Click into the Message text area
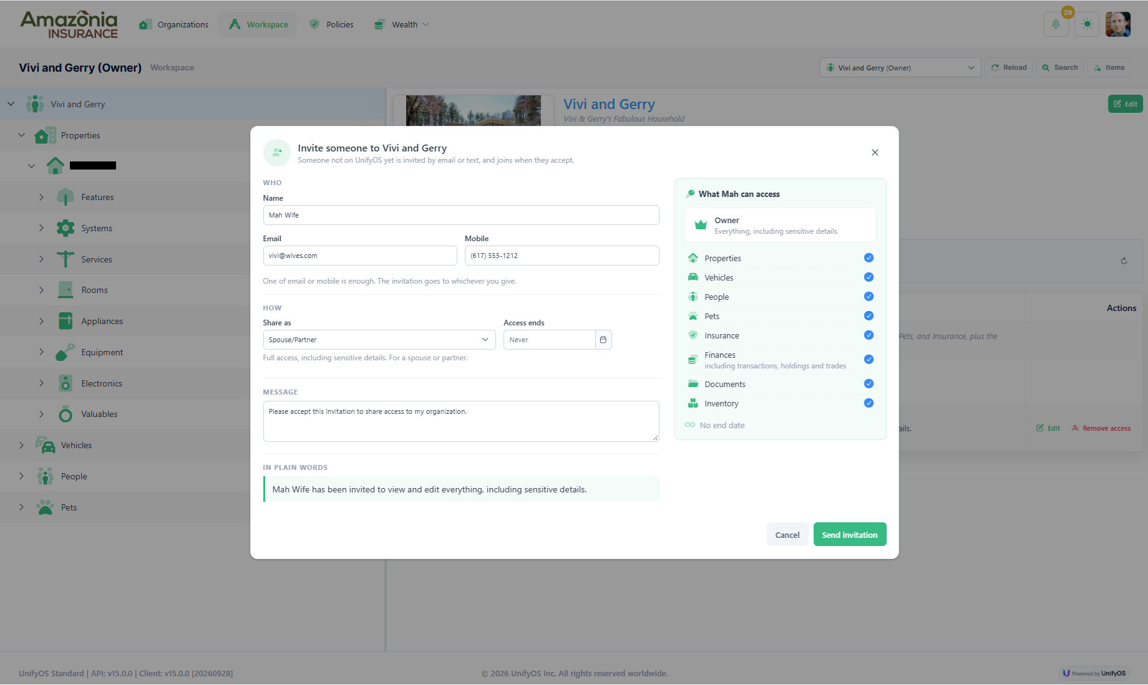 (x=461, y=421)
